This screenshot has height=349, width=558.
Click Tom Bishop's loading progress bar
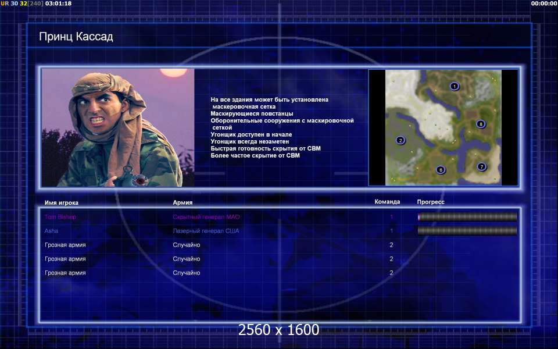(x=467, y=217)
